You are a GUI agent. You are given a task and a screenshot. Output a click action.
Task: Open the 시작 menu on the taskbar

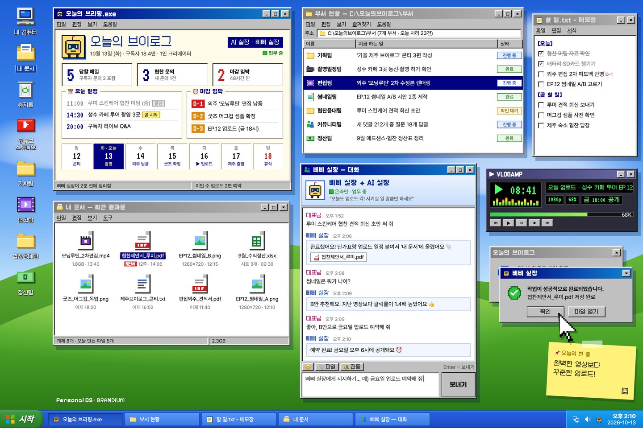21,419
